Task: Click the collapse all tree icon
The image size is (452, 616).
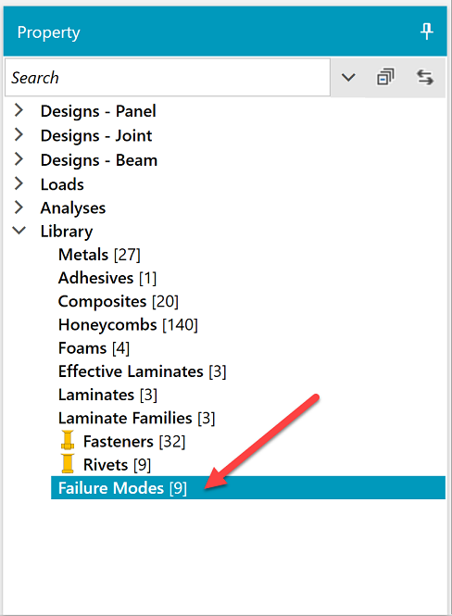Action: coord(385,77)
